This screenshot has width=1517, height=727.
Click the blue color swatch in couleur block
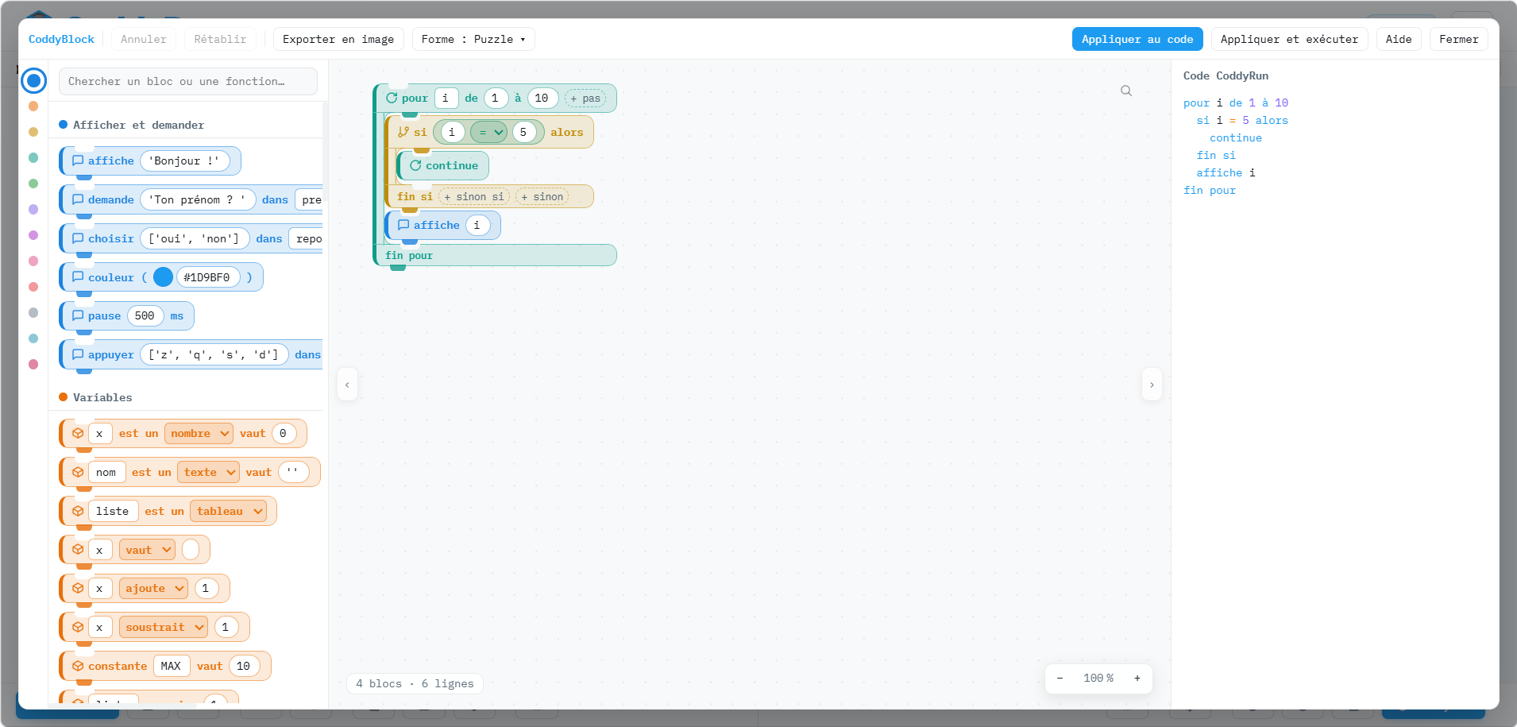point(163,276)
